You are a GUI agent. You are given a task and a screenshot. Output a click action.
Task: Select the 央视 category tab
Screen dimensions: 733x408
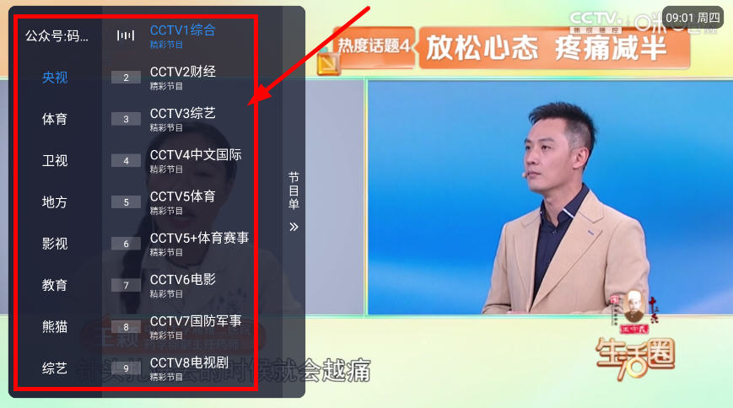(55, 78)
